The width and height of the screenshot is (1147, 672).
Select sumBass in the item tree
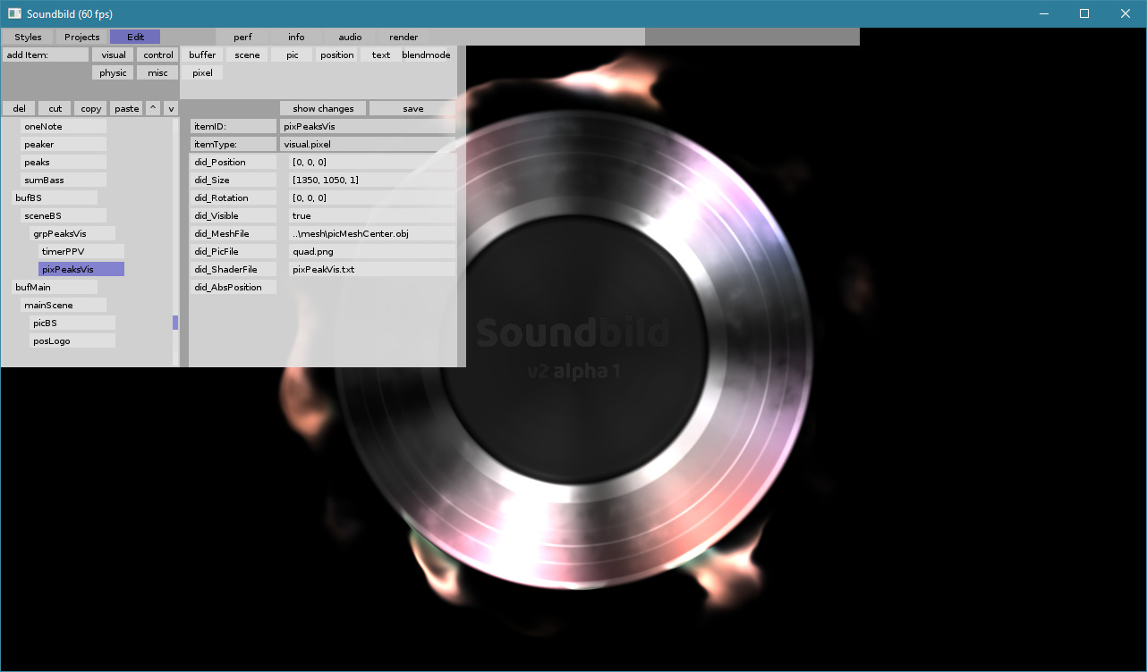(x=64, y=180)
